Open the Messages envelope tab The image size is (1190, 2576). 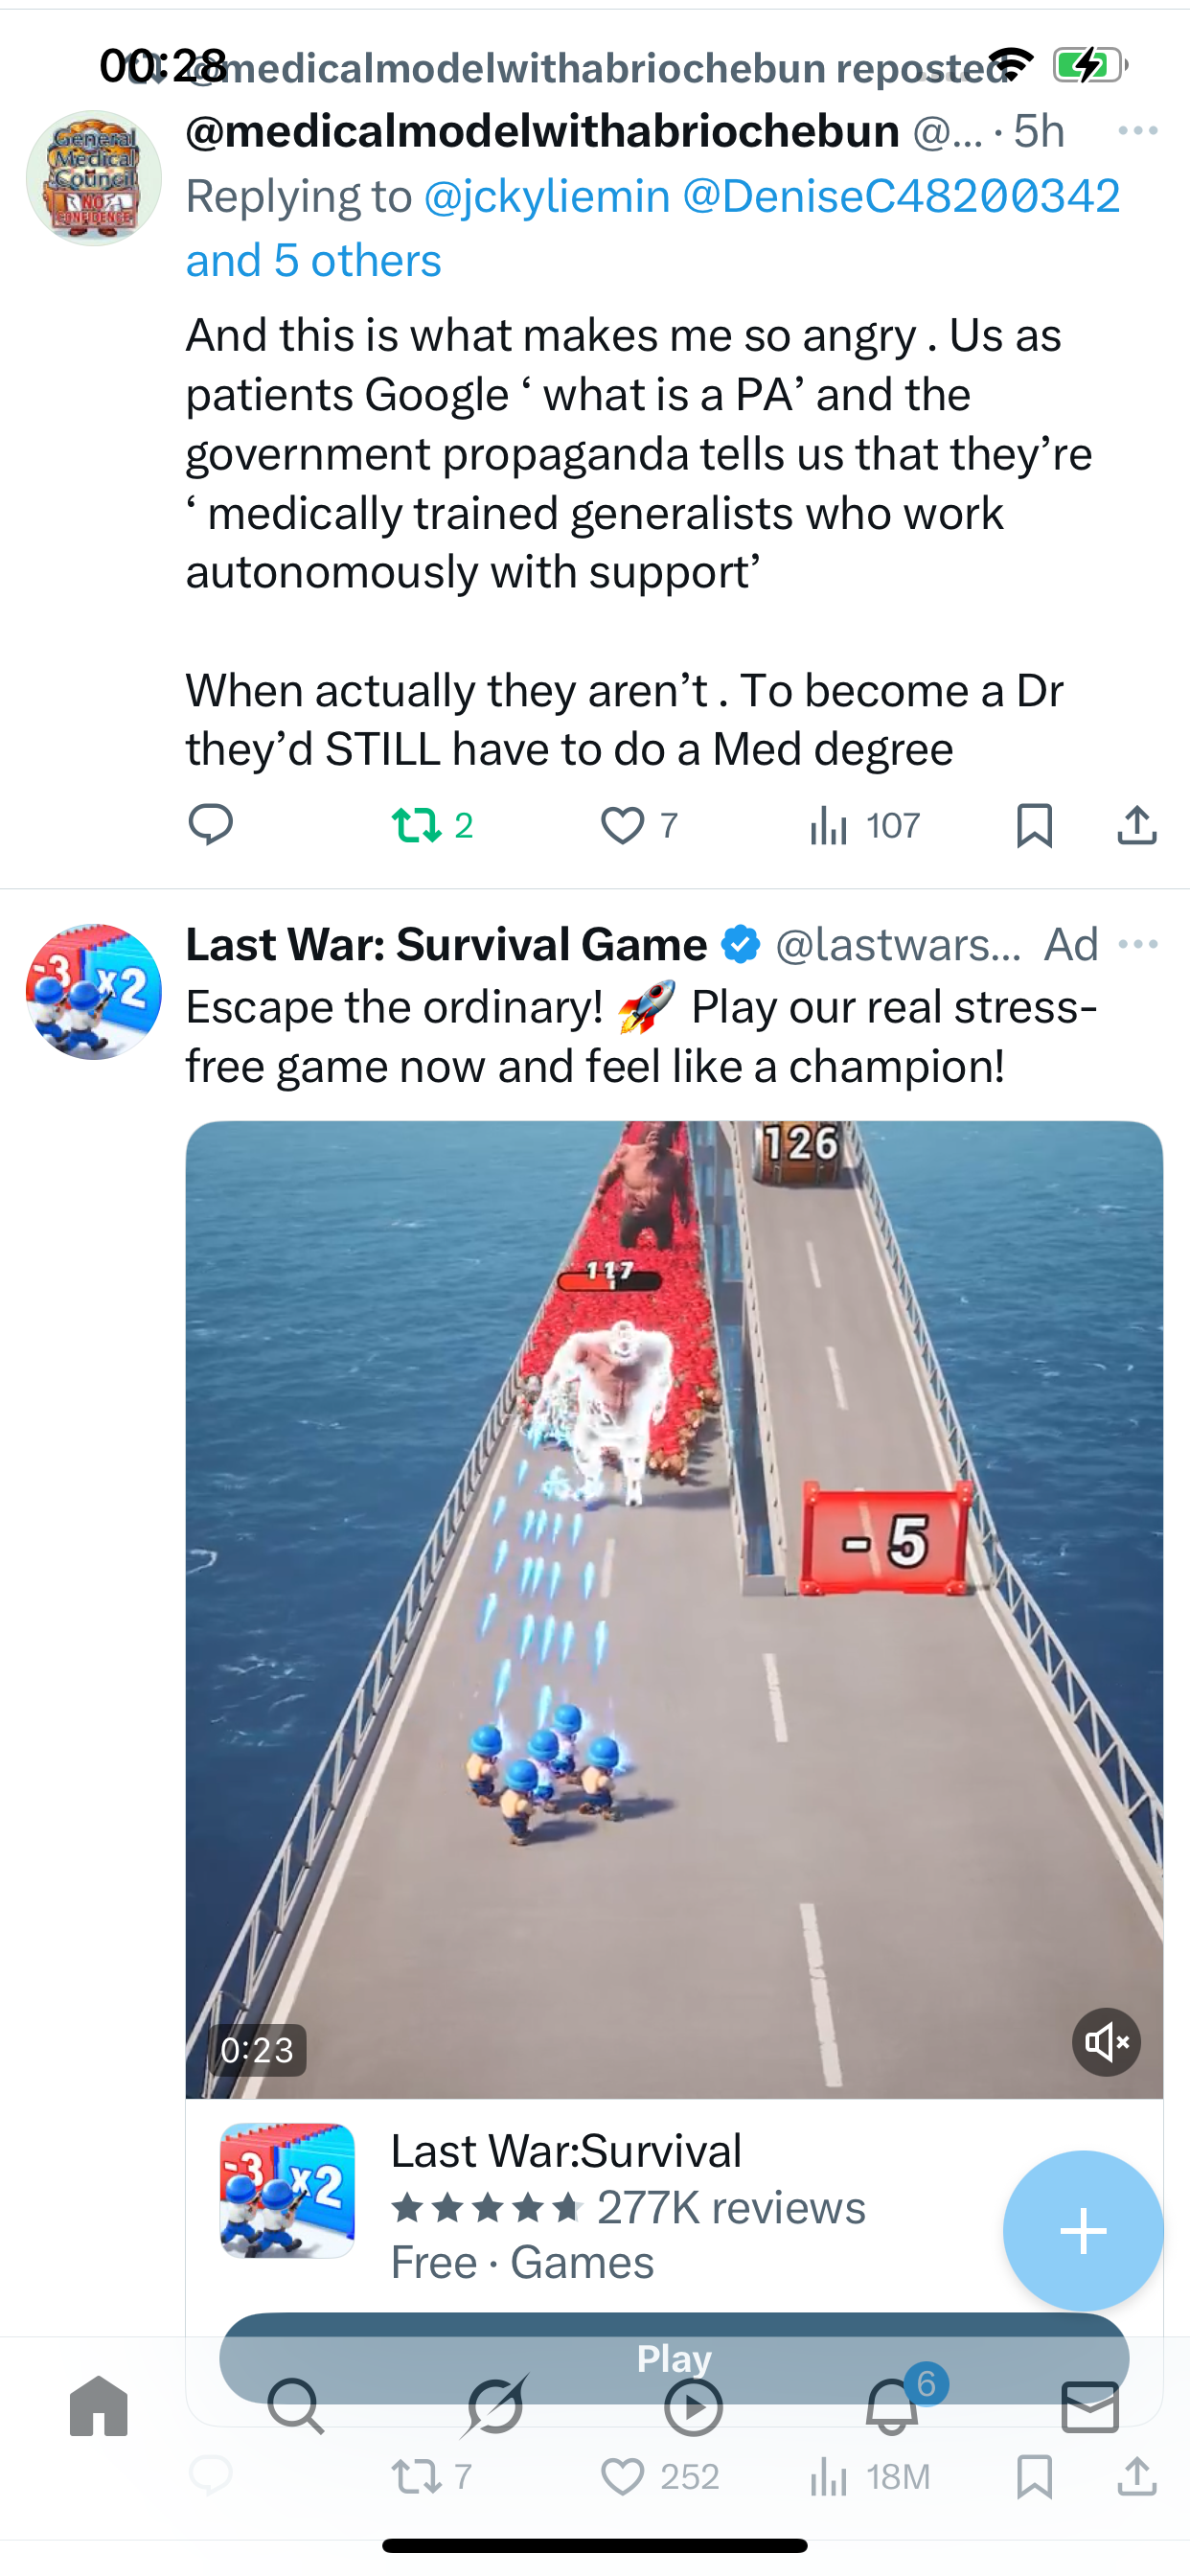coord(1090,2406)
